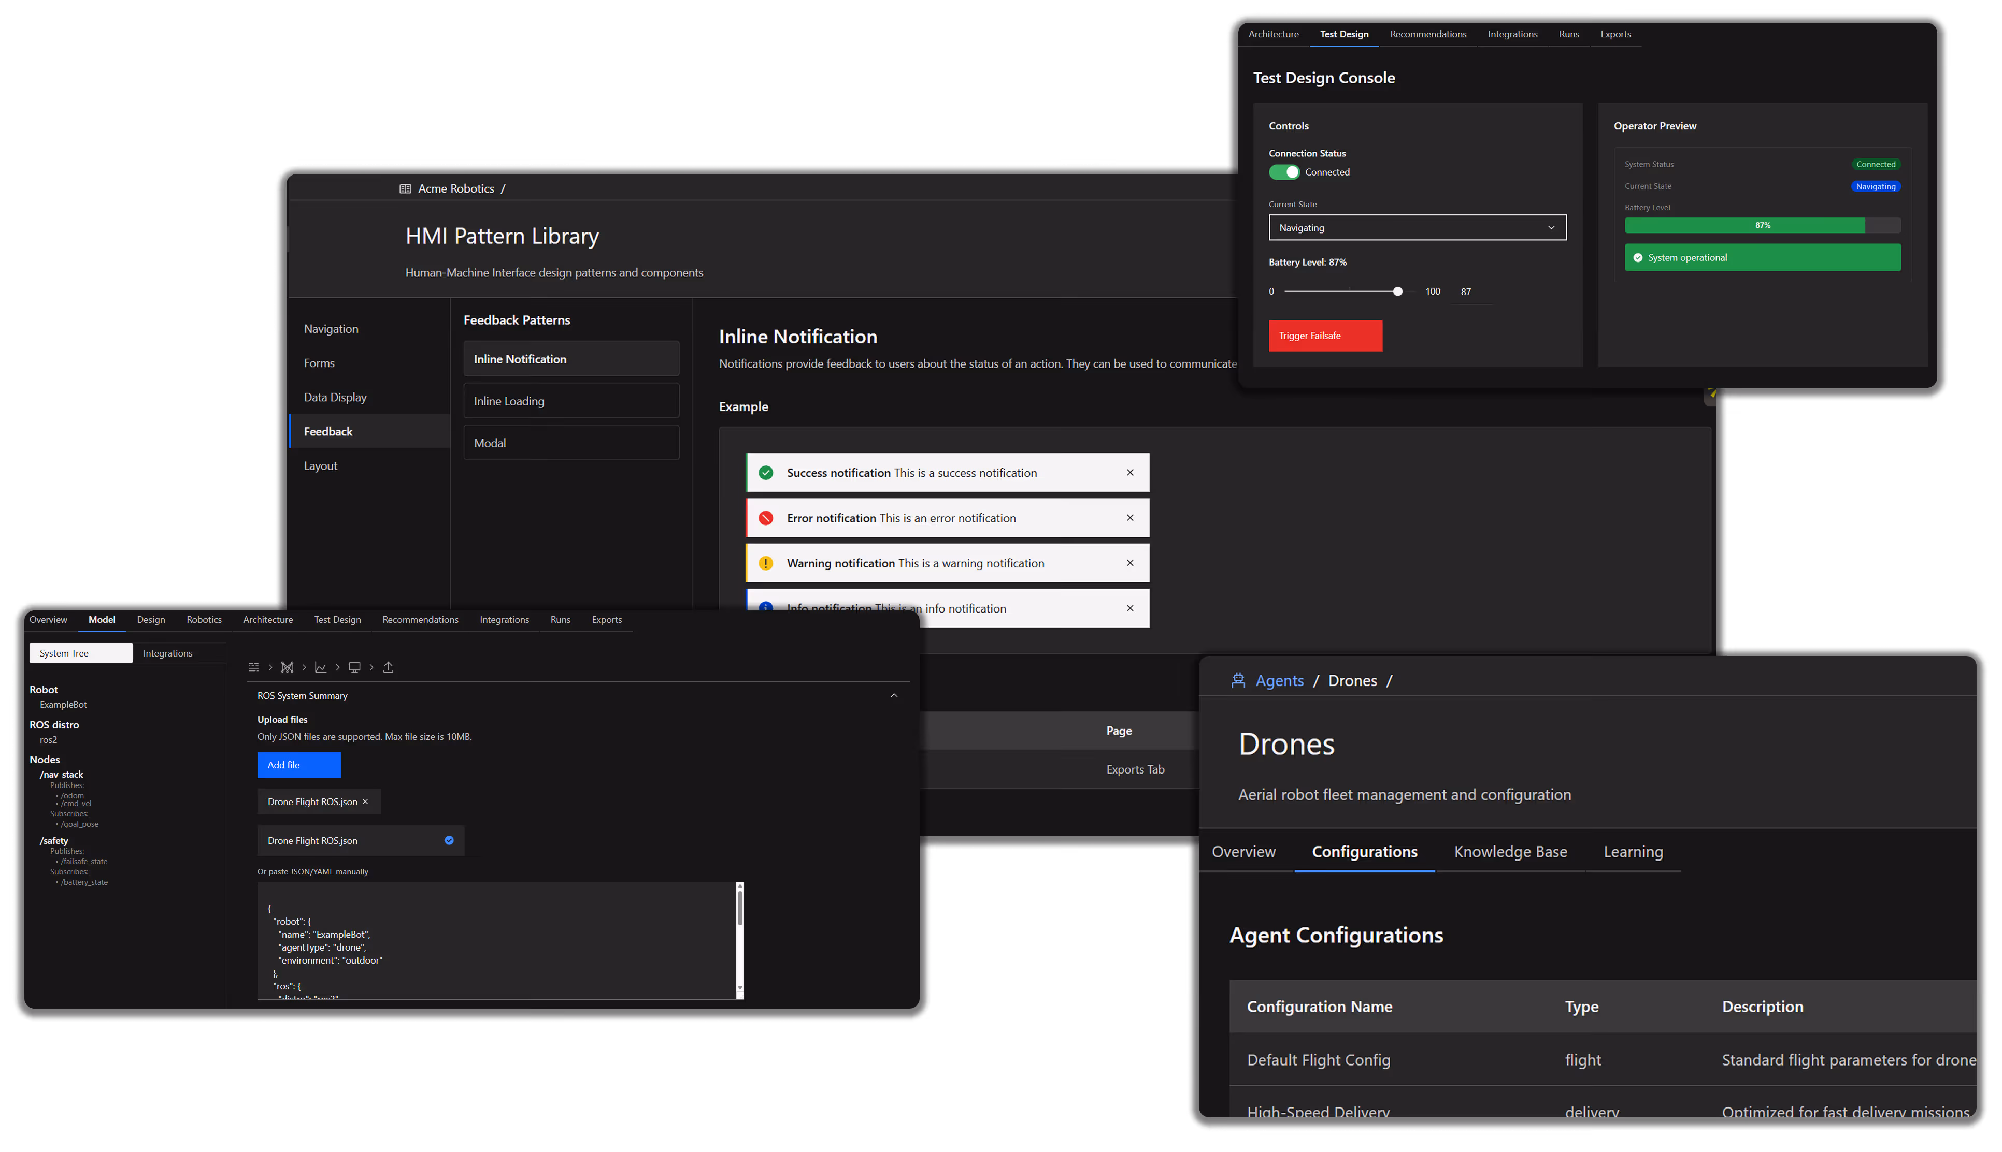
Task: Switch to the Recommendations tab in Test Design Console
Action: (1427, 34)
